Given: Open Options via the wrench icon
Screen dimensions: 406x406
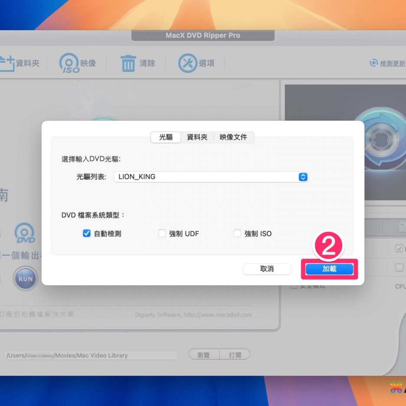Looking at the screenshot, I should (x=187, y=63).
